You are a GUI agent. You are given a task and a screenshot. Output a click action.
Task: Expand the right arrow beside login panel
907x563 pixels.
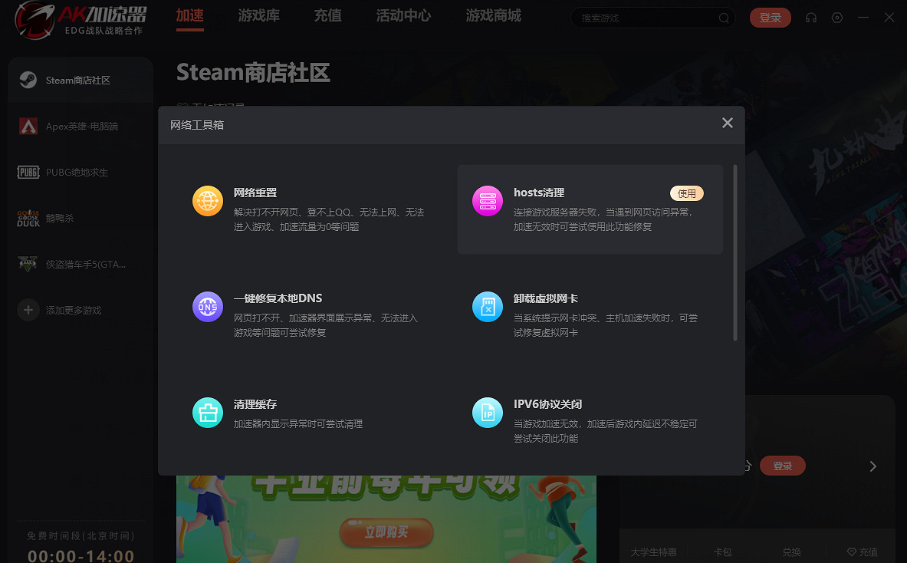click(872, 466)
